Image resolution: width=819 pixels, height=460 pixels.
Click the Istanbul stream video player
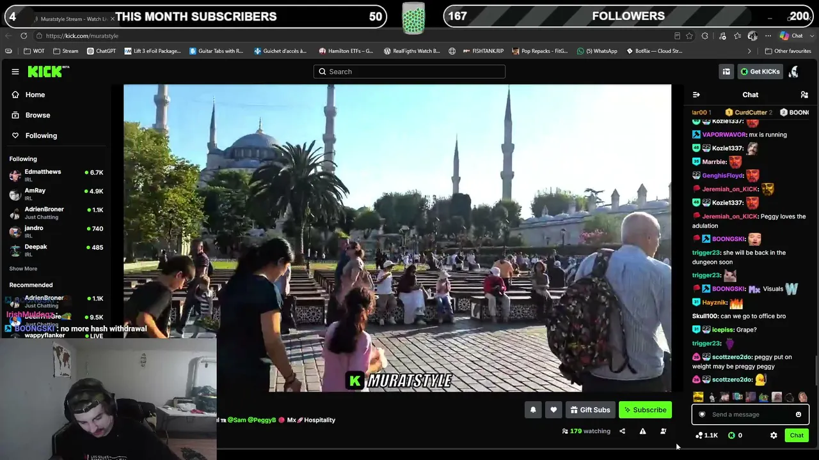pyautogui.click(x=397, y=238)
